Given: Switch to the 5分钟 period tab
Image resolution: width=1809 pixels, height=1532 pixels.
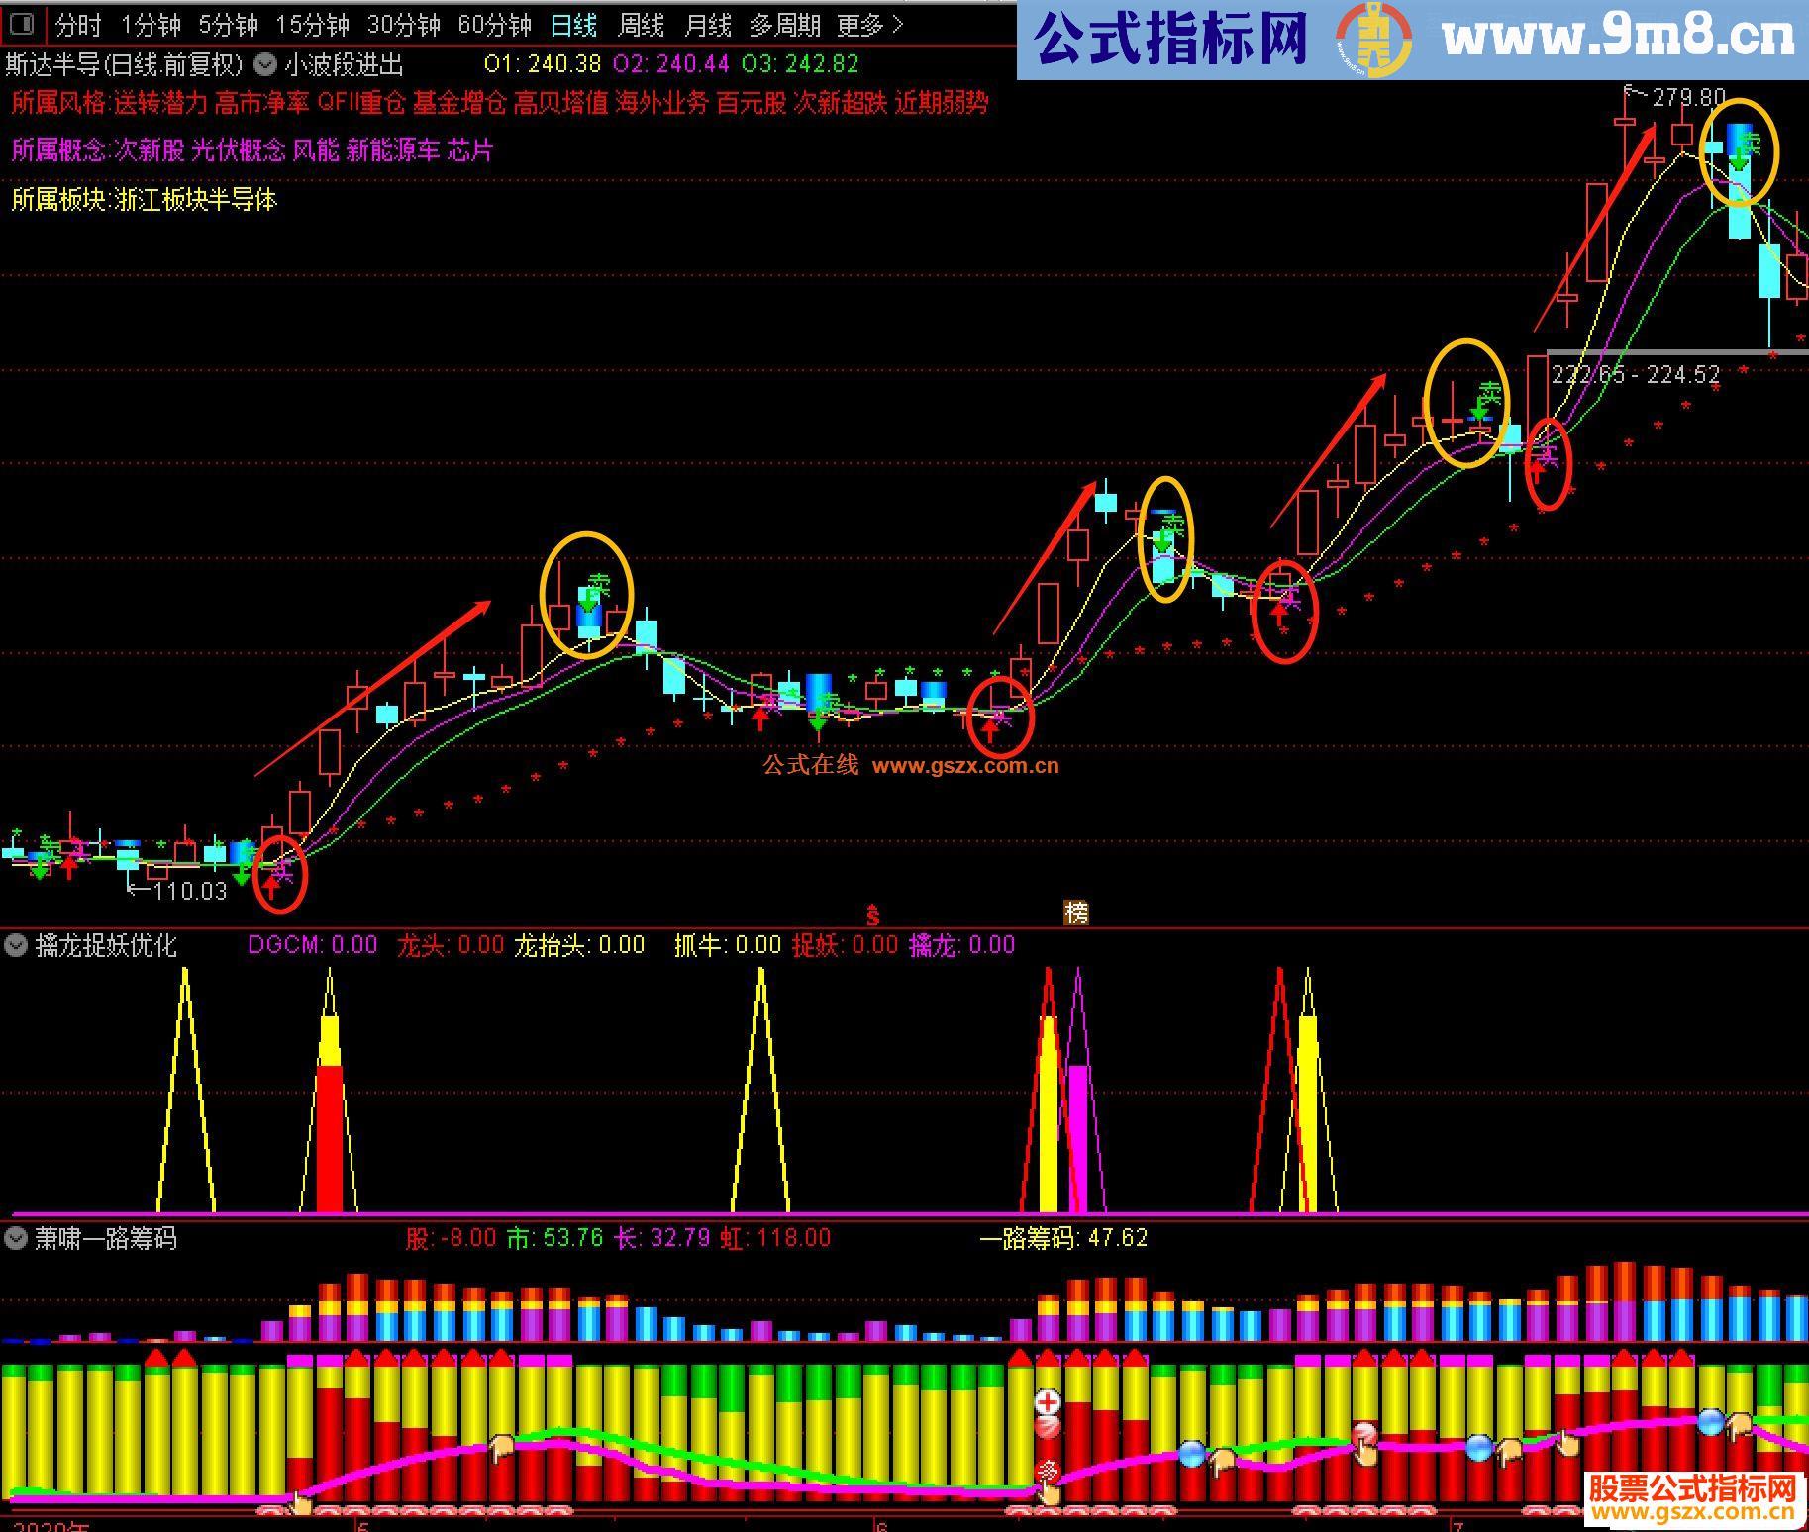Looking at the screenshot, I should [x=228, y=25].
